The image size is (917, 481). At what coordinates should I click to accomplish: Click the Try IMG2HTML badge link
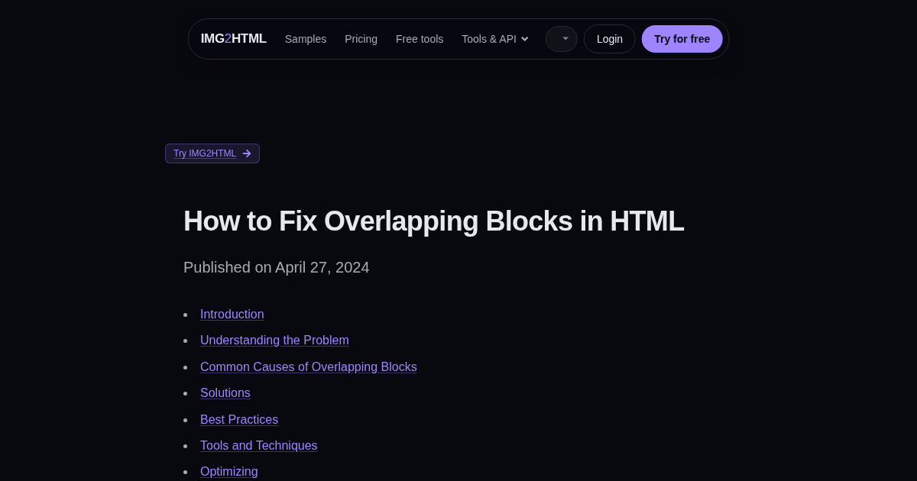click(x=212, y=153)
